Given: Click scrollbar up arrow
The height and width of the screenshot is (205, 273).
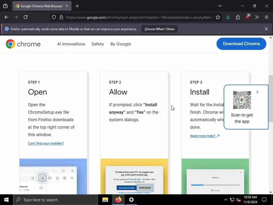Looking at the screenshot, I should [x=271, y=38].
